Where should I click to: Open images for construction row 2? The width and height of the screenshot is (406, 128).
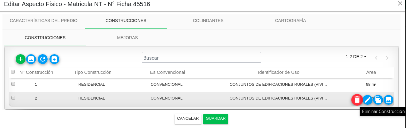pyautogui.click(x=388, y=100)
